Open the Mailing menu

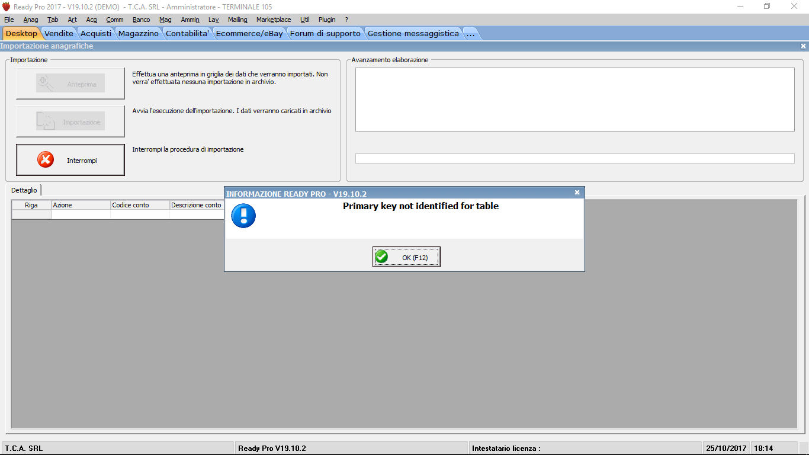coord(237,20)
